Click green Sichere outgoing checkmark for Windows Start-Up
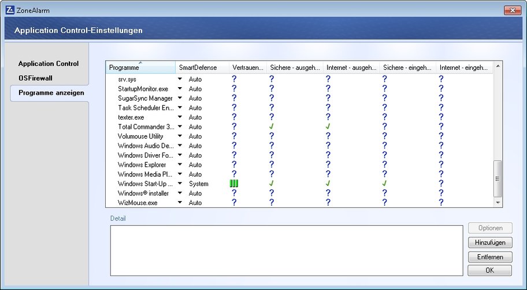The width and height of the screenshot is (527, 290). (271, 184)
